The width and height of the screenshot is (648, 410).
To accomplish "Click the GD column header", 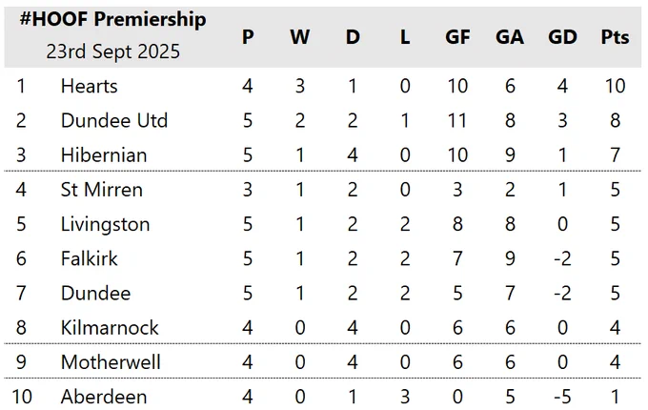I will click(562, 37).
